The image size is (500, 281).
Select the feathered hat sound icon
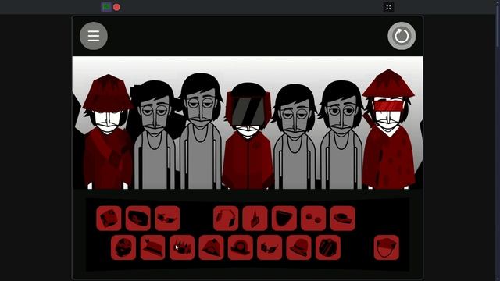[x=153, y=247]
